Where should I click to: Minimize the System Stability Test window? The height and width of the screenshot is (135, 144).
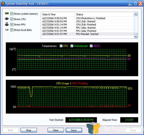pos(130,4)
